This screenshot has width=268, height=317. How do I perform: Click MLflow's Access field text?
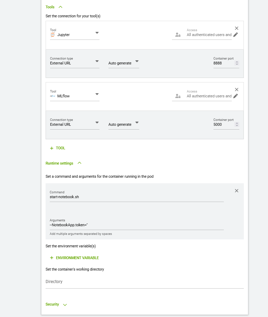[x=209, y=96]
